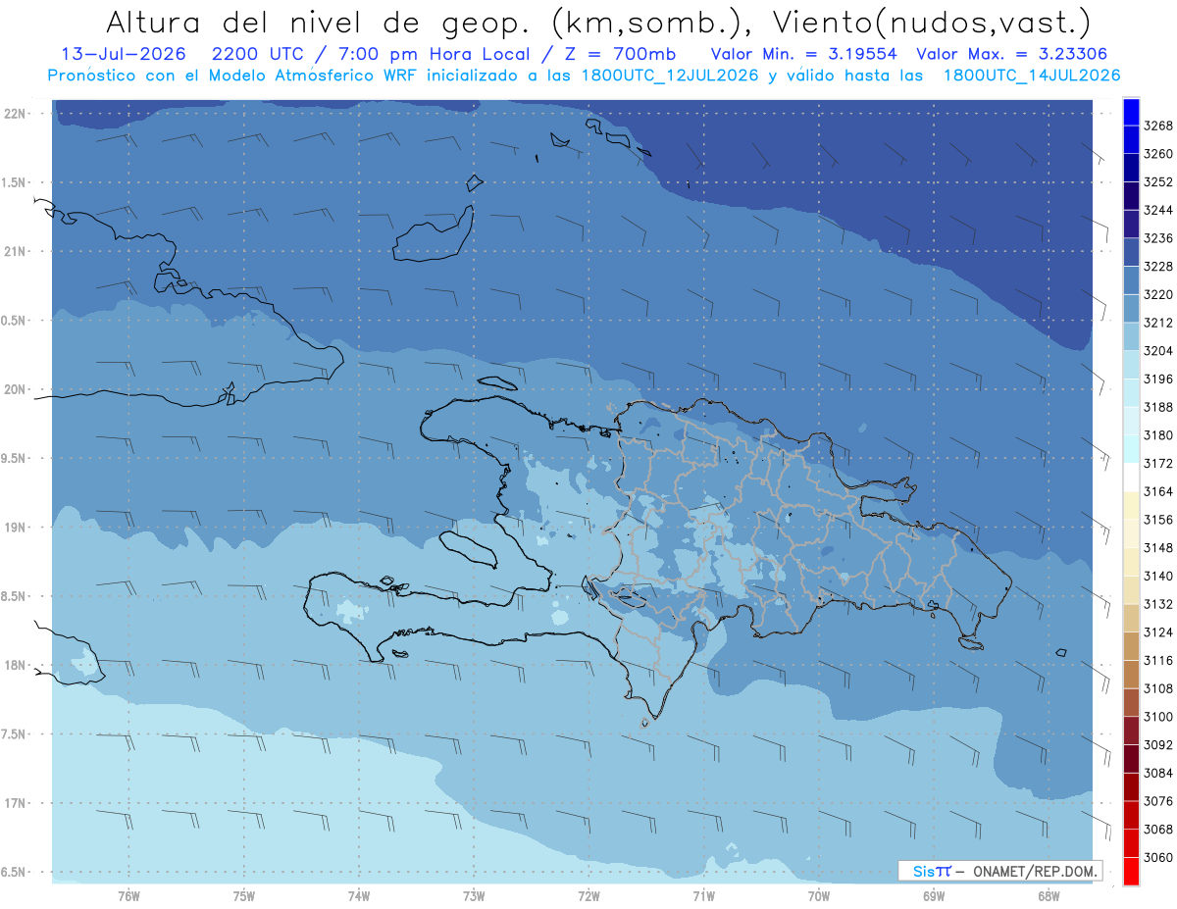Pick the legend swatch between 3212 and 3204
The height and width of the screenshot is (909, 1177).
pos(1131,336)
